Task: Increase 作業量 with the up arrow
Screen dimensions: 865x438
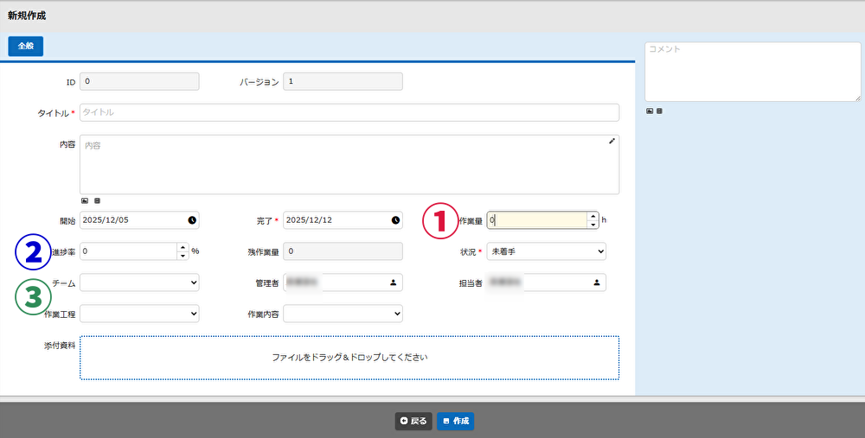Action: (593, 216)
